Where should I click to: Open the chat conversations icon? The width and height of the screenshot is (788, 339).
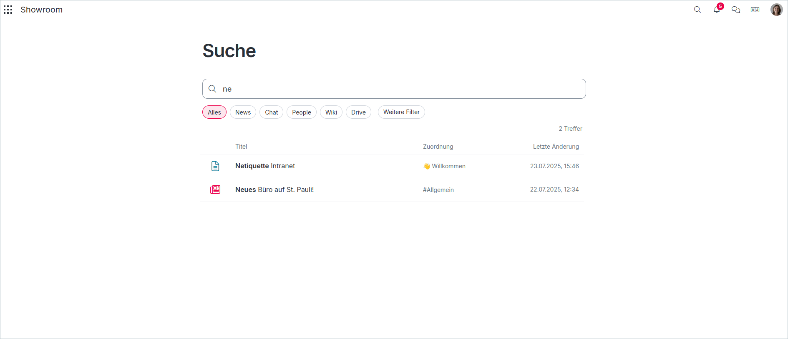[x=736, y=10]
